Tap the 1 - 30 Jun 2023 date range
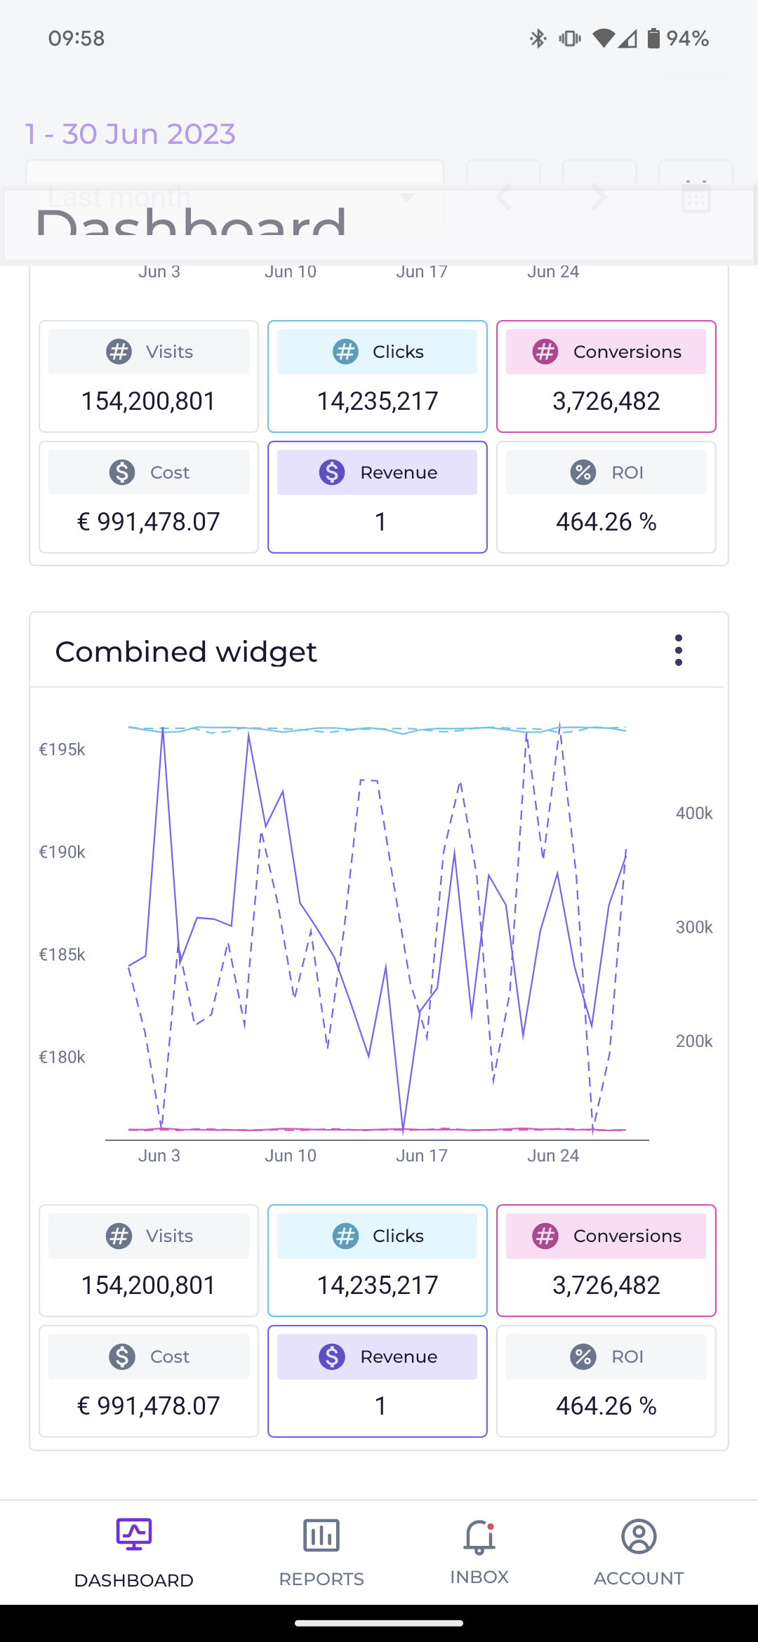Image resolution: width=758 pixels, height=1642 pixels. click(131, 134)
